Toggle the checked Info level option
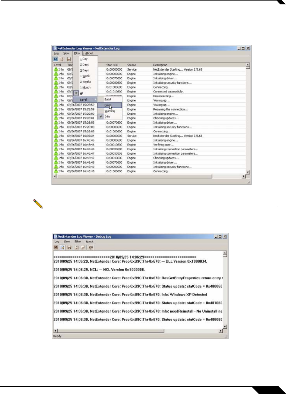 110,117
